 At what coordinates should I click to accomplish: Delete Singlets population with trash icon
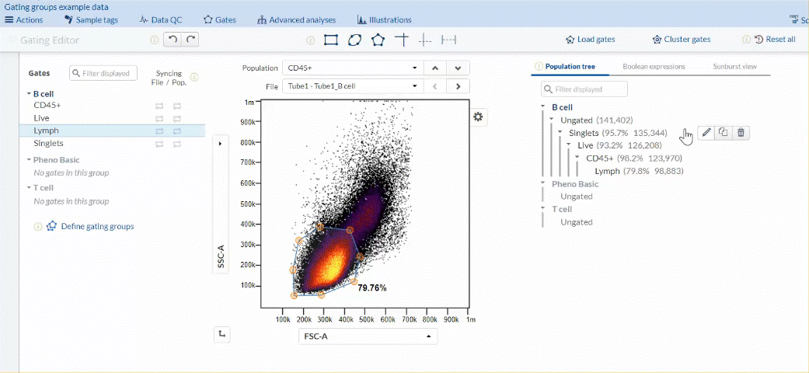pos(741,133)
